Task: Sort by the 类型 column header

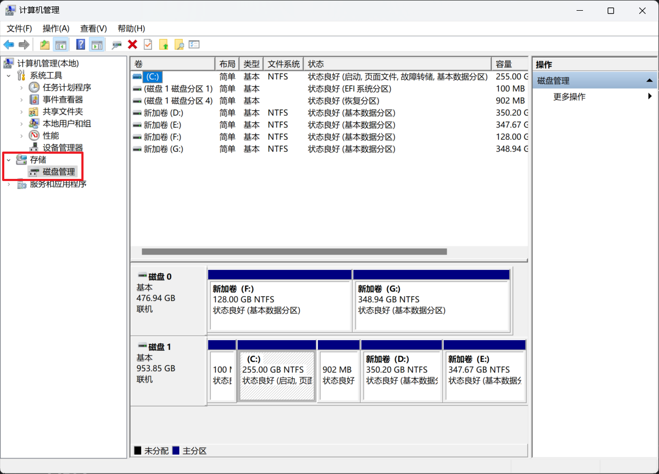Action: pos(251,64)
